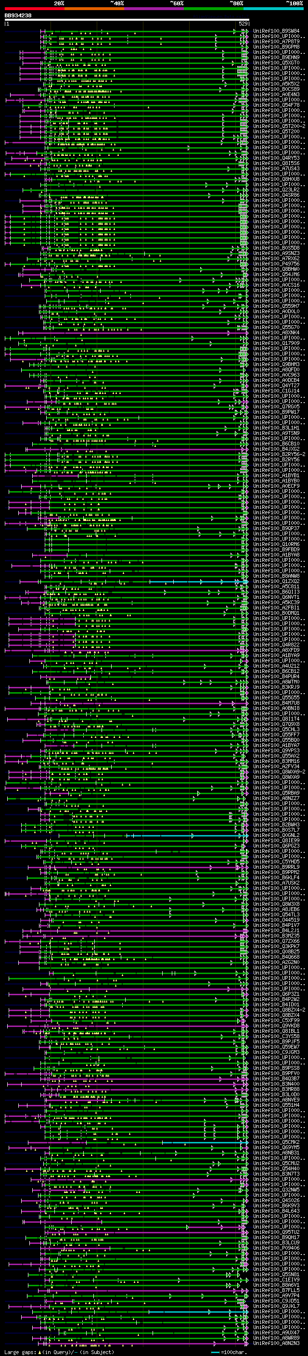Viewport: 308px width, 1356px height.
Task: Choose the UniRef100_Q8WXA9-2 entry
Action: [x=279, y=772]
